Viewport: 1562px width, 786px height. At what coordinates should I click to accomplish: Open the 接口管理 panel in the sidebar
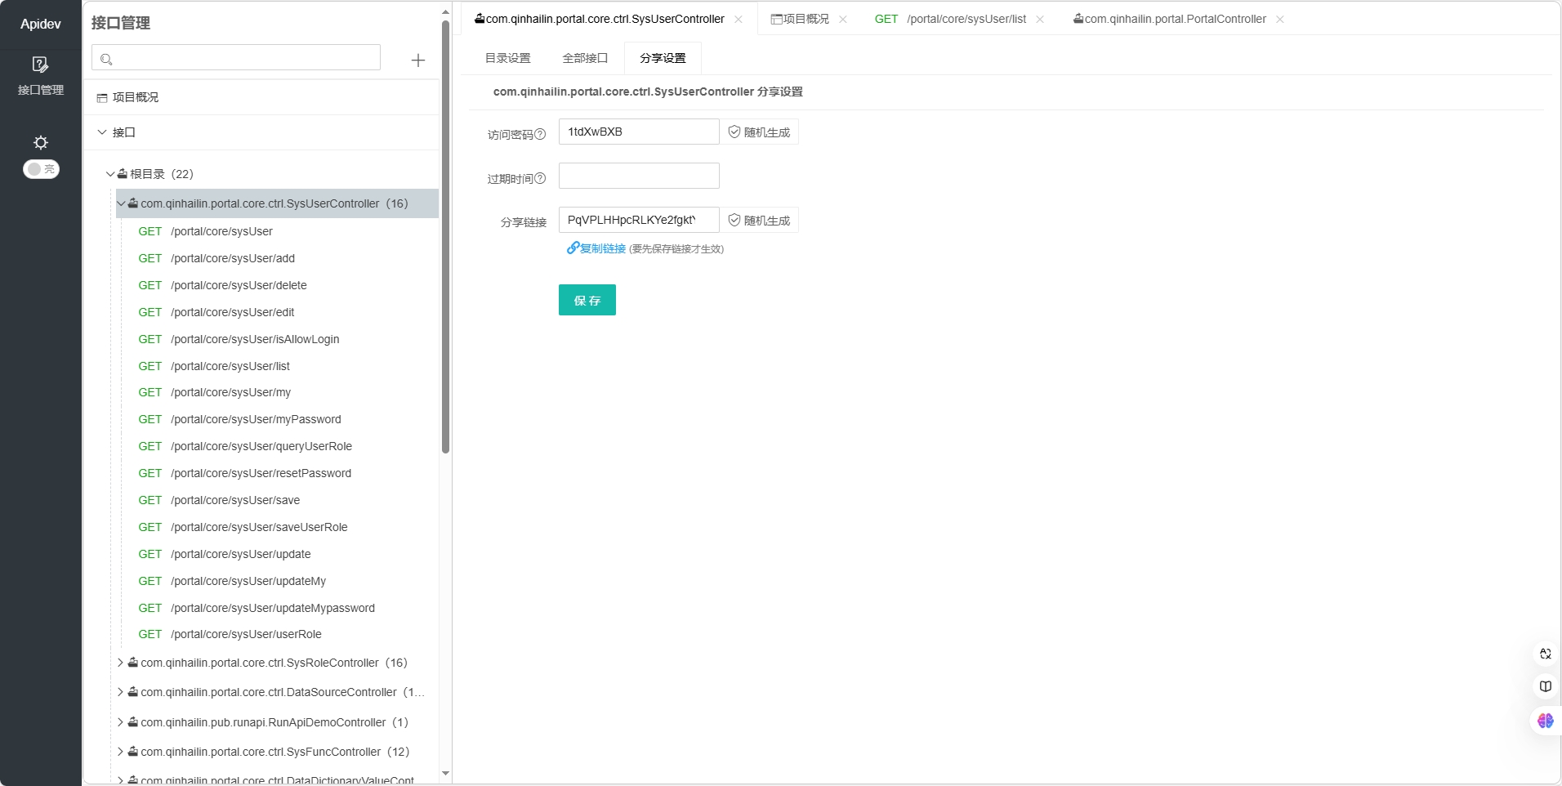click(39, 75)
